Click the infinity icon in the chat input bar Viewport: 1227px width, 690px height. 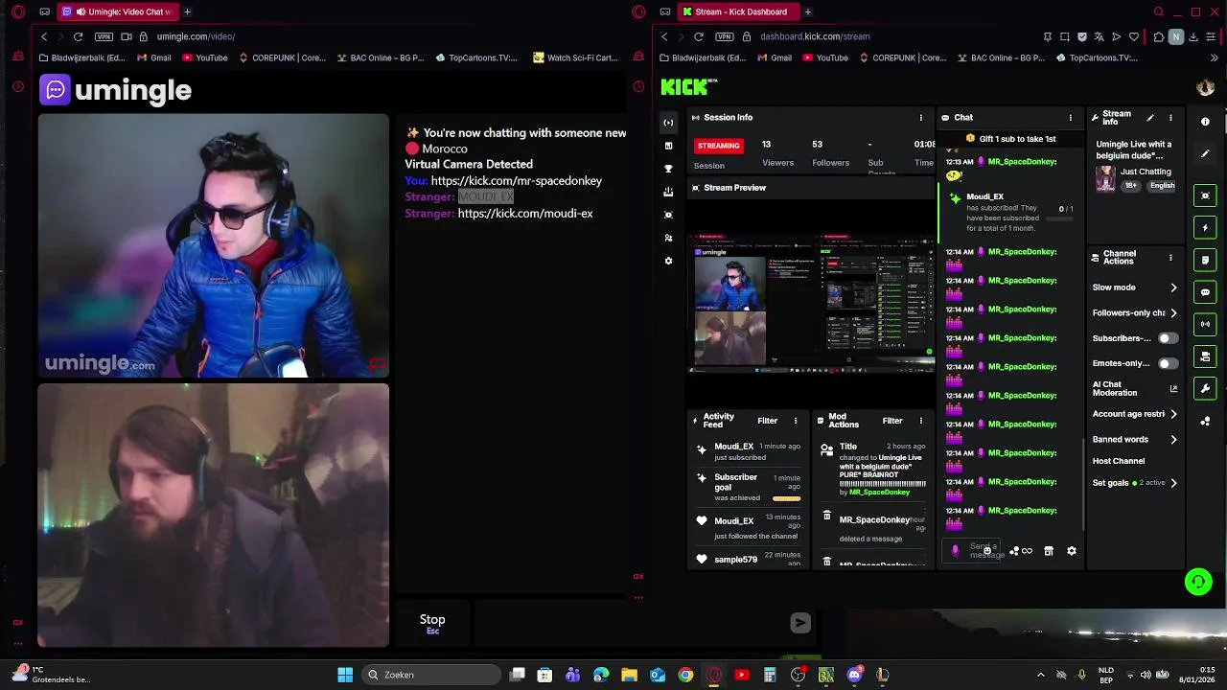1028,551
